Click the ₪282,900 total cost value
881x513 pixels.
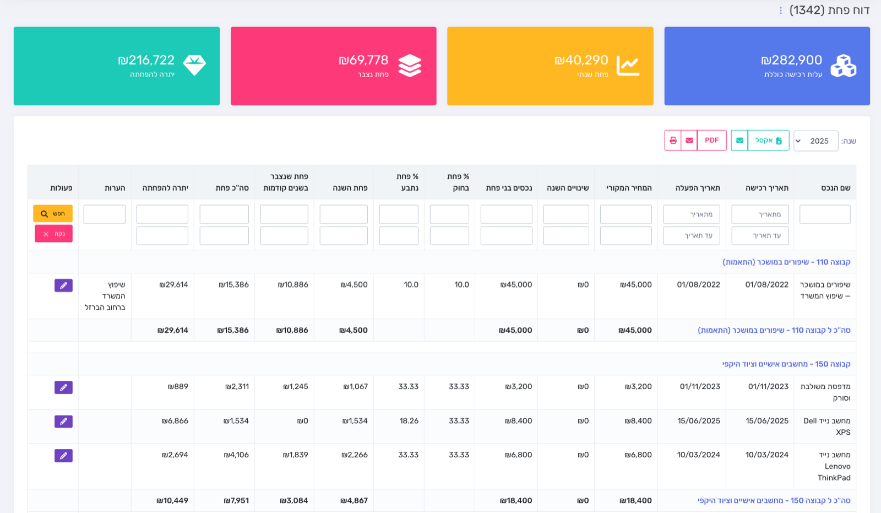(x=791, y=60)
